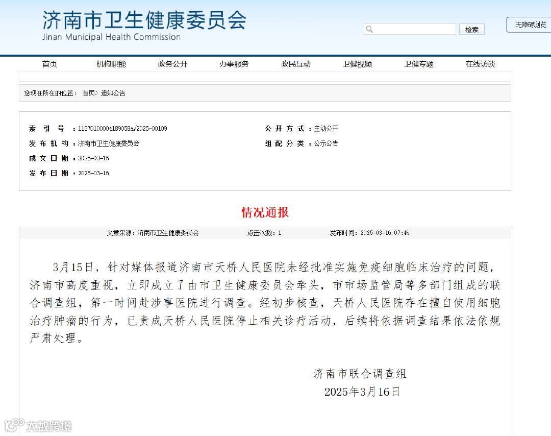
Task: Click the 发布时间 2025-03-16 07:46 text
Action: (x=369, y=233)
